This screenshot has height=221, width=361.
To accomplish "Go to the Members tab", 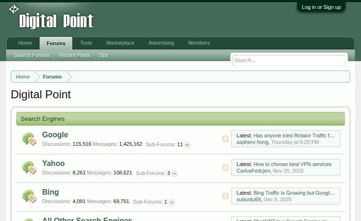I will [199, 43].
